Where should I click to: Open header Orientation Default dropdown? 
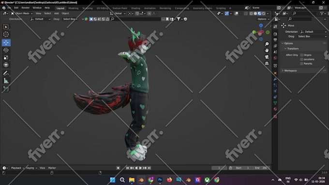41,19
